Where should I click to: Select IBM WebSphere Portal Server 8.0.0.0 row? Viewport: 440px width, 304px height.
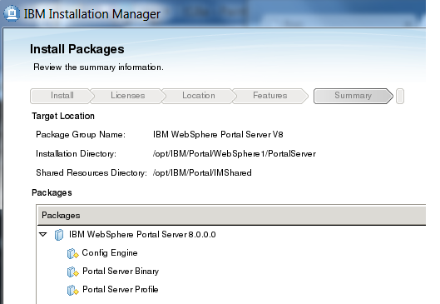(x=142, y=234)
